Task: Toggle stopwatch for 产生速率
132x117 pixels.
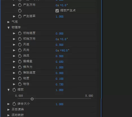Action: click(20, 16)
